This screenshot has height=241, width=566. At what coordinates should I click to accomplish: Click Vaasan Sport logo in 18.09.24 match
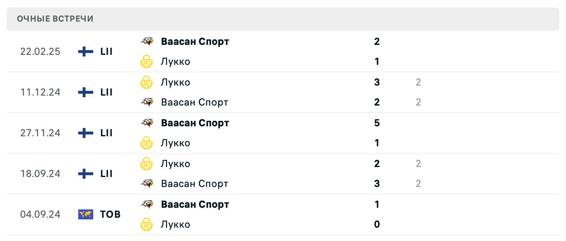pos(146,184)
